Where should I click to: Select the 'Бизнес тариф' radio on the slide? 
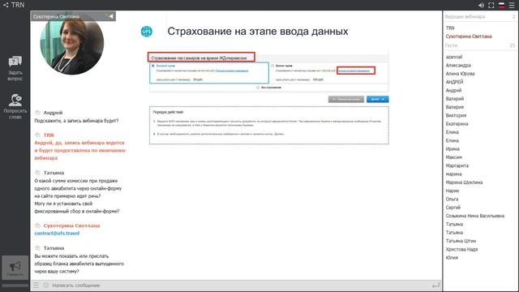coord(272,66)
